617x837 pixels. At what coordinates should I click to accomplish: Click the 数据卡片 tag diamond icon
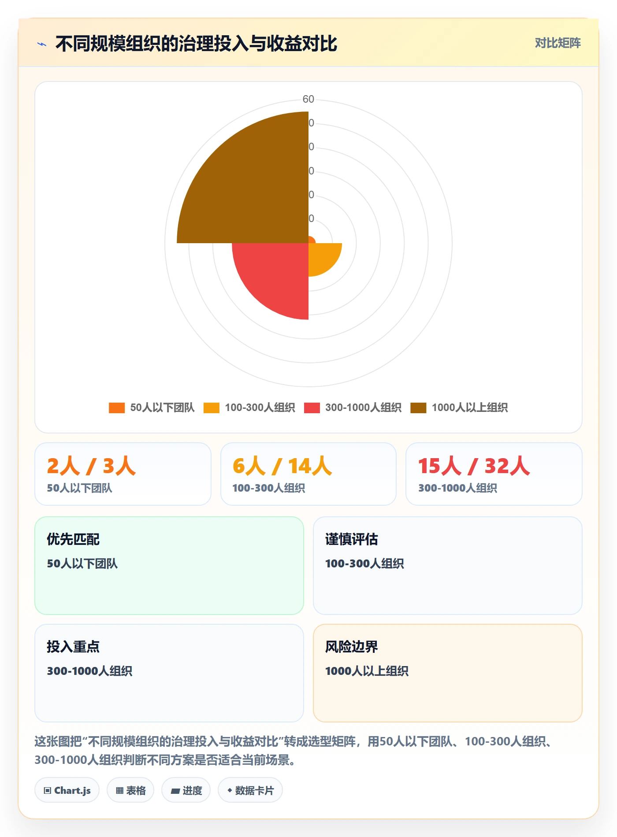[230, 790]
